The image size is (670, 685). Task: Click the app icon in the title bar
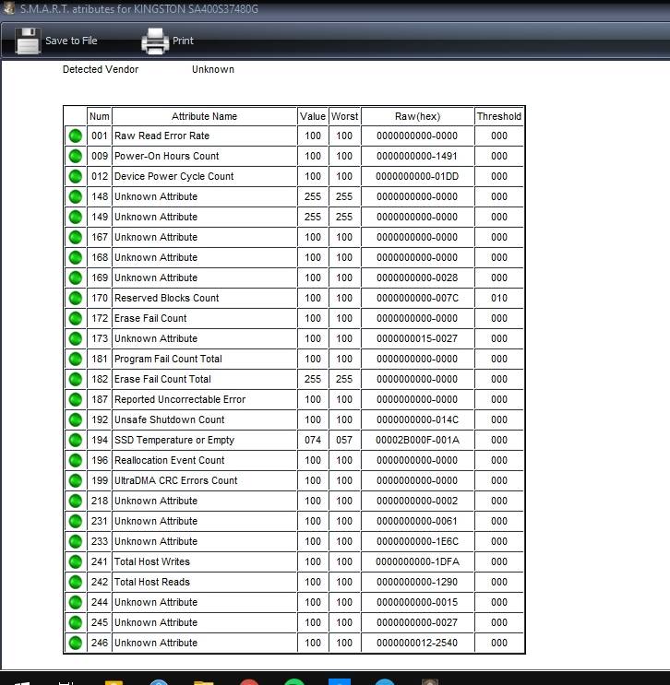pyautogui.click(x=8, y=8)
